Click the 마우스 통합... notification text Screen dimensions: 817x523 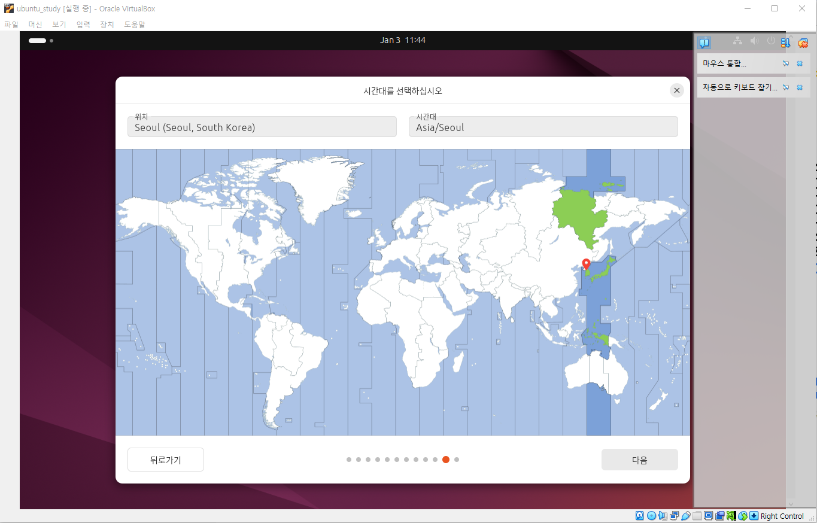(x=724, y=63)
